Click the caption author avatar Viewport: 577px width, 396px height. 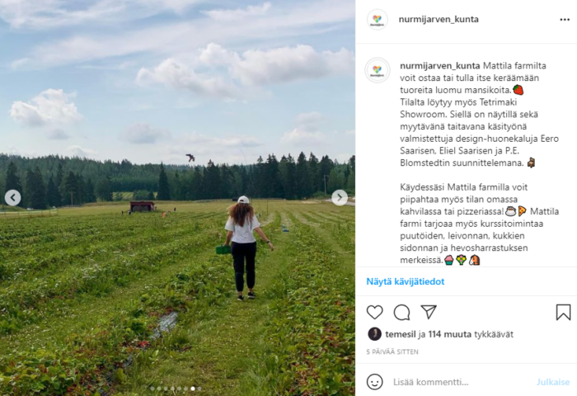(x=378, y=70)
